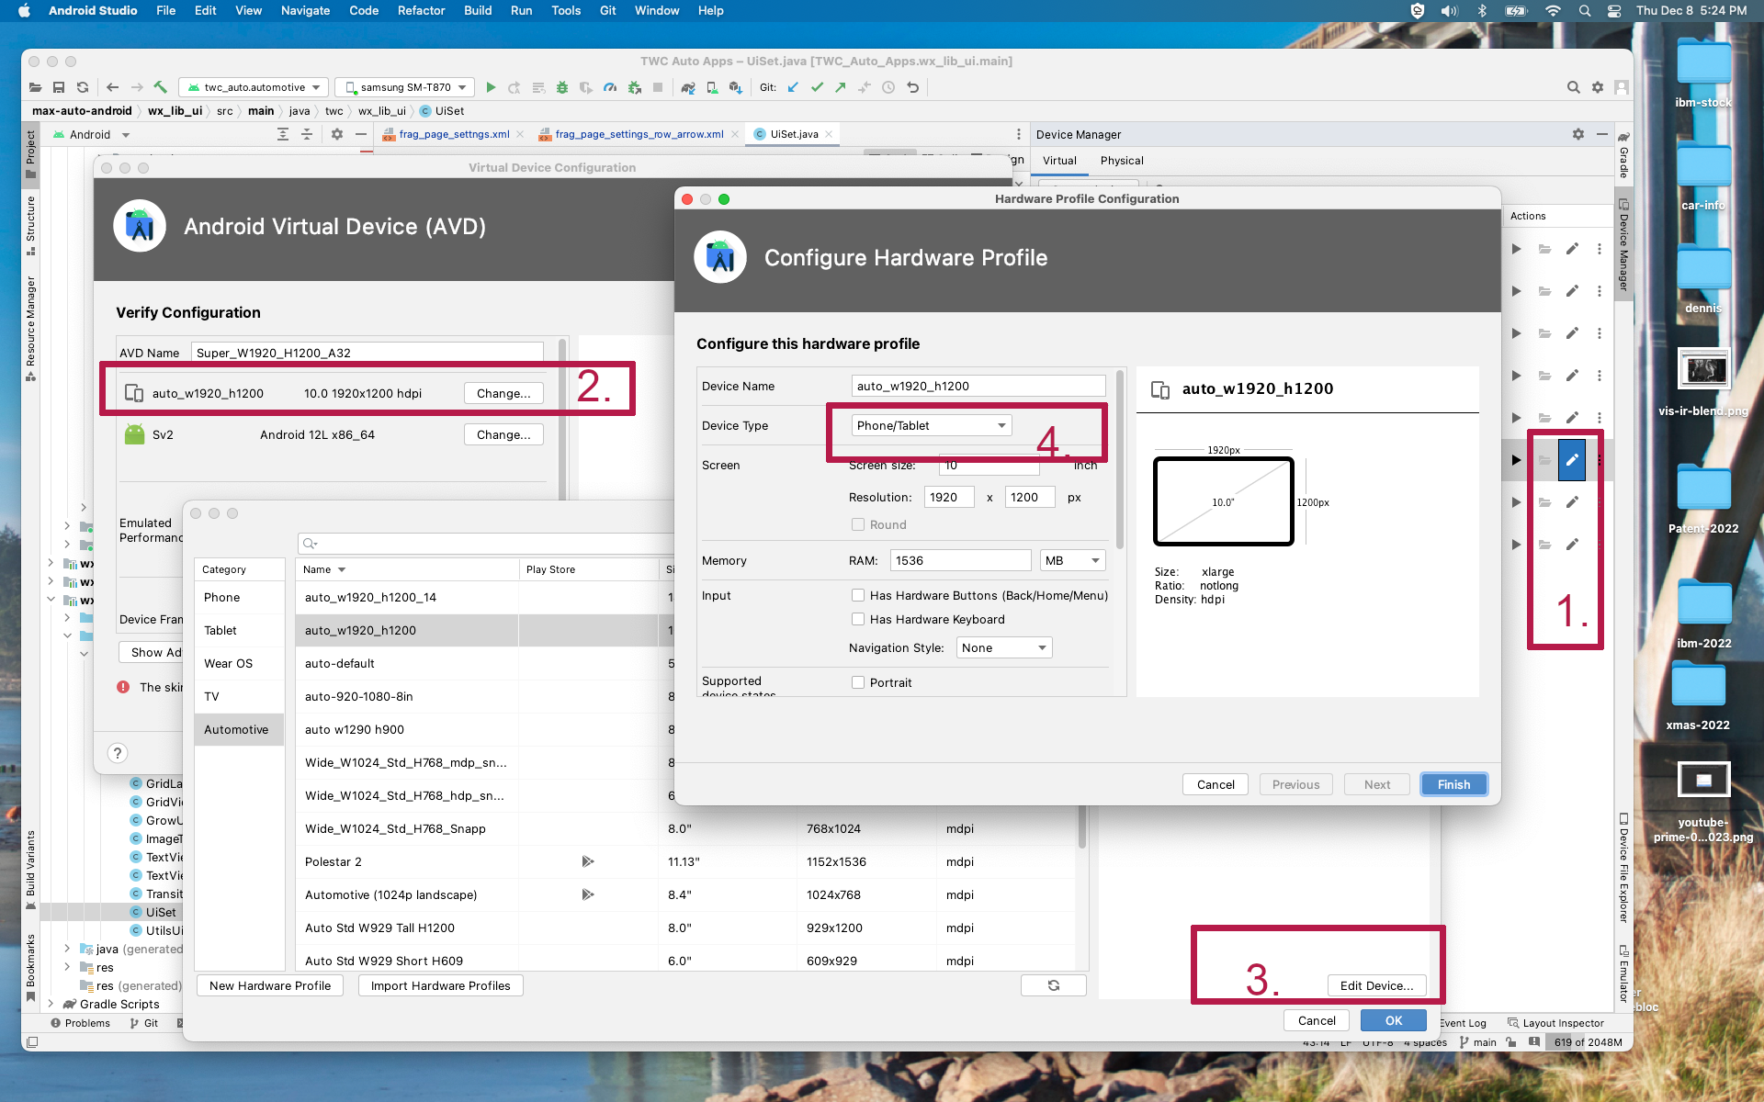1764x1102 pixels.
Task: Open Device Manager settings gear icon
Action: click(1577, 134)
